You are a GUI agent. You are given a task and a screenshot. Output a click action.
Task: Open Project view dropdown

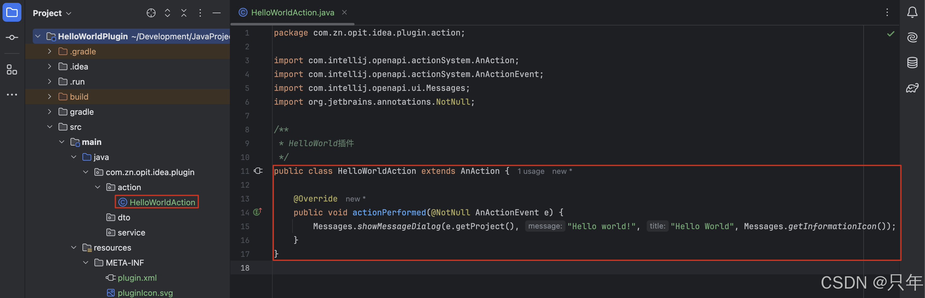52,13
